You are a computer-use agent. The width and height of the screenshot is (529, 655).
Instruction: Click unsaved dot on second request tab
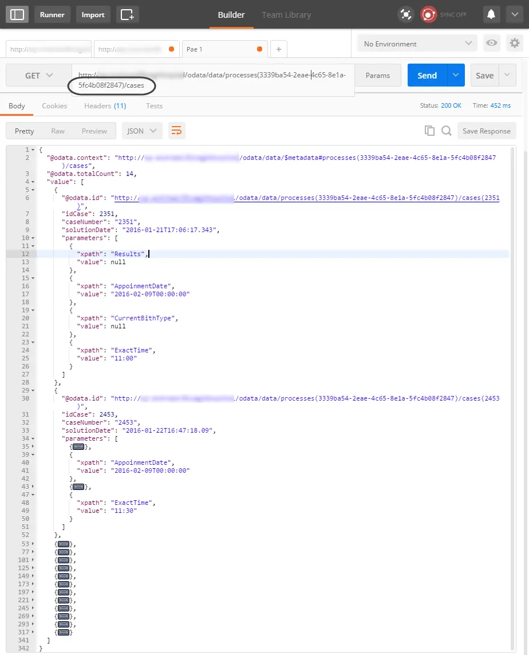(171, 49)
